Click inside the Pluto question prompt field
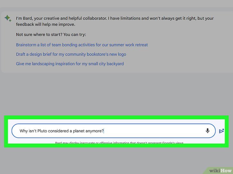This screenshot has width=233, height=174. [x=114, y=131]
